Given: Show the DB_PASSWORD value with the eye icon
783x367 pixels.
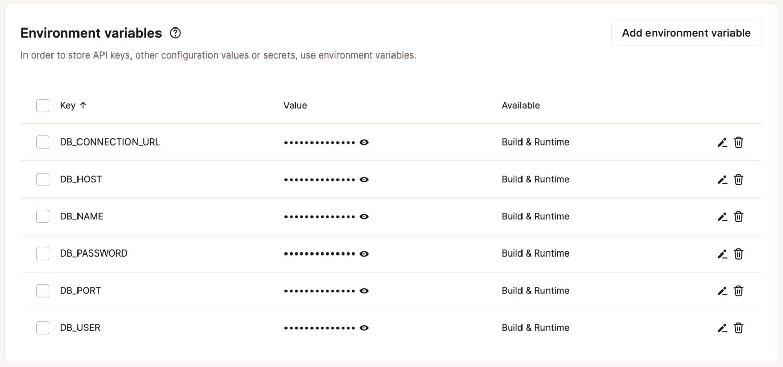Looking at the screenshot, I should pyautogui.click(x=363, y=253).
